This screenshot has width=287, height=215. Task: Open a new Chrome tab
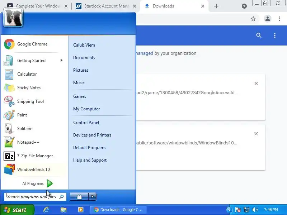coord(216,6)
